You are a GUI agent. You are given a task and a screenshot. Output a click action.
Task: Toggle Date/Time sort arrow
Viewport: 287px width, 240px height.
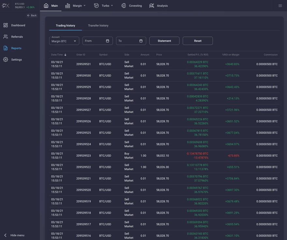tap(65, 55)
